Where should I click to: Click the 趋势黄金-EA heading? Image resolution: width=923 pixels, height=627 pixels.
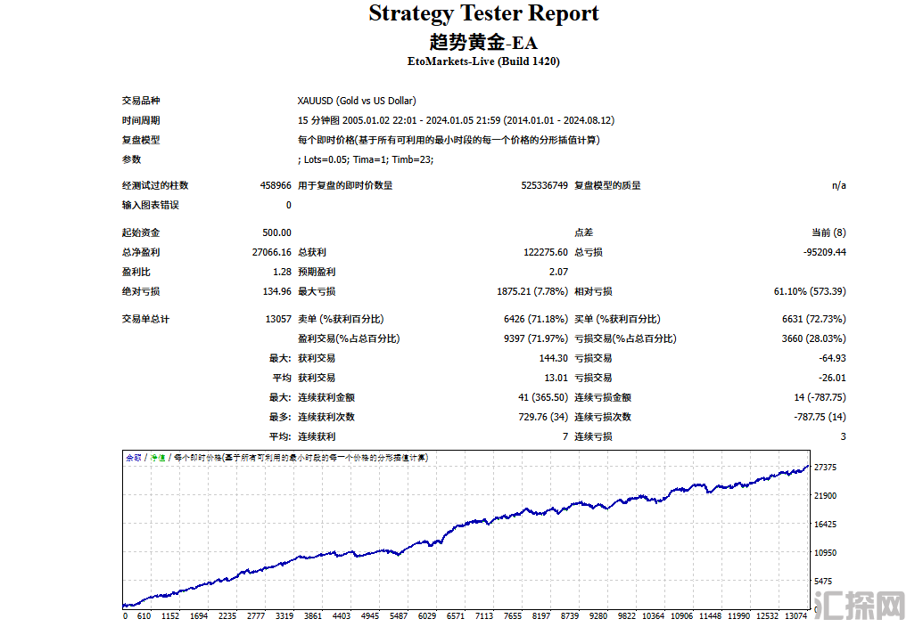pos(483,43)
